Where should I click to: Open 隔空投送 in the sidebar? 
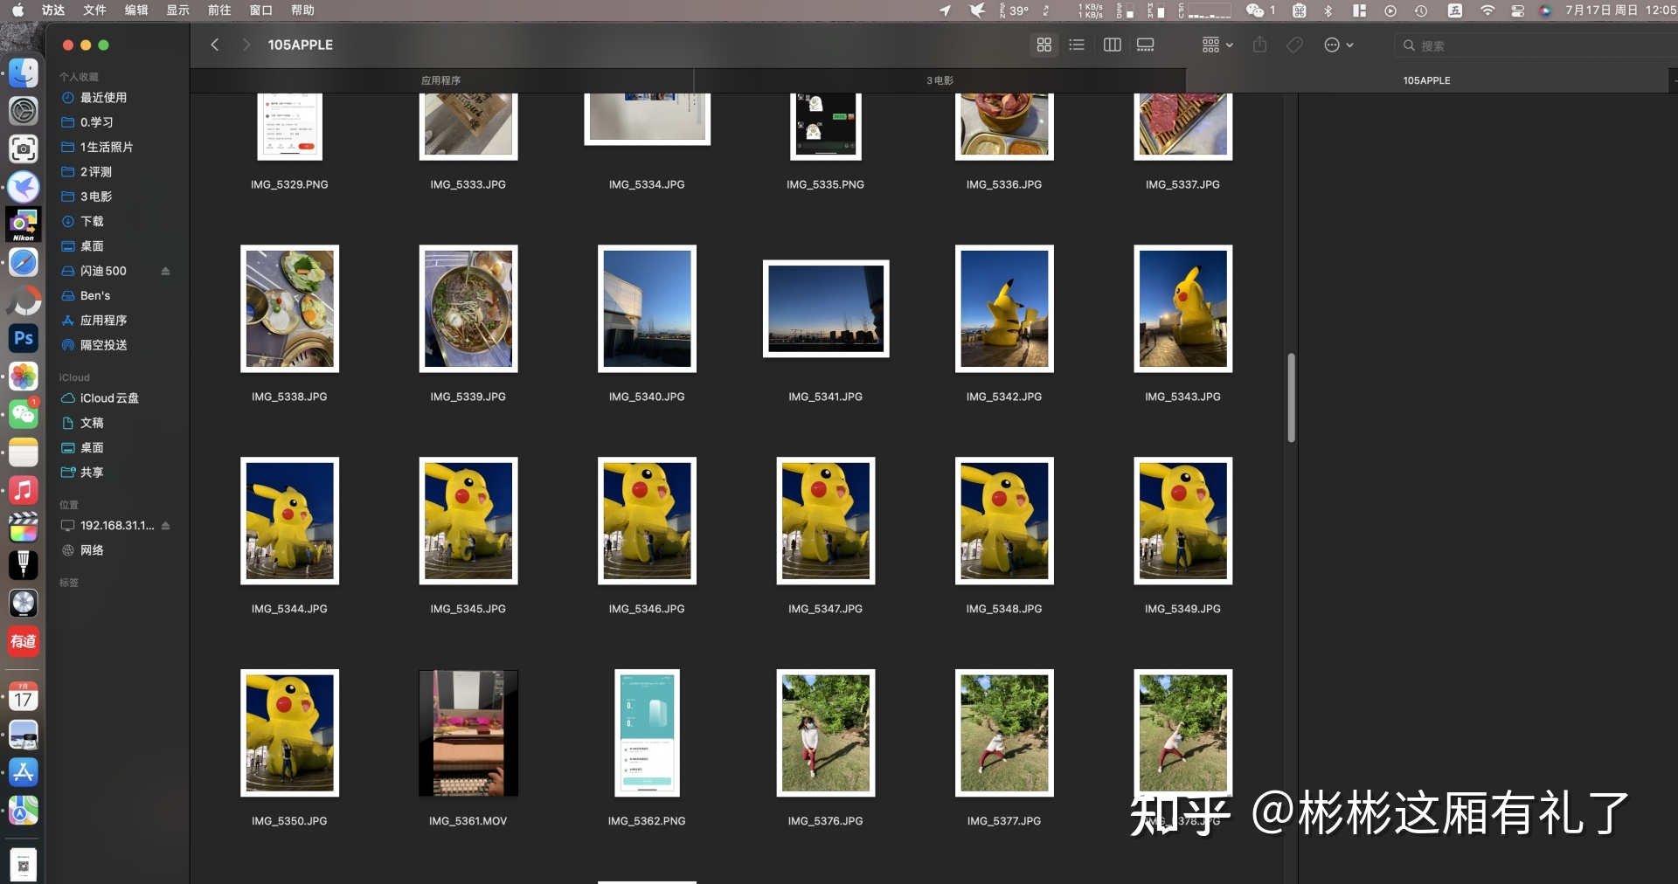[x=103, y=345]
